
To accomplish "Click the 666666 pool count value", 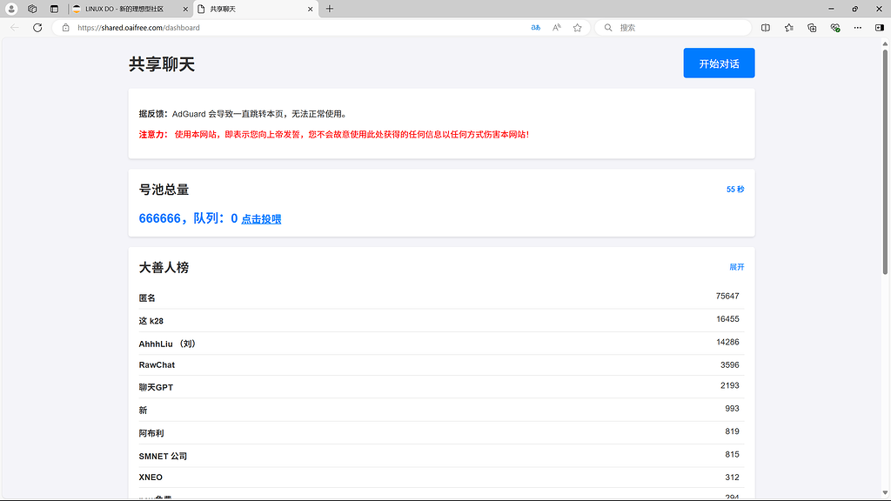I will [x=160, y=218].
